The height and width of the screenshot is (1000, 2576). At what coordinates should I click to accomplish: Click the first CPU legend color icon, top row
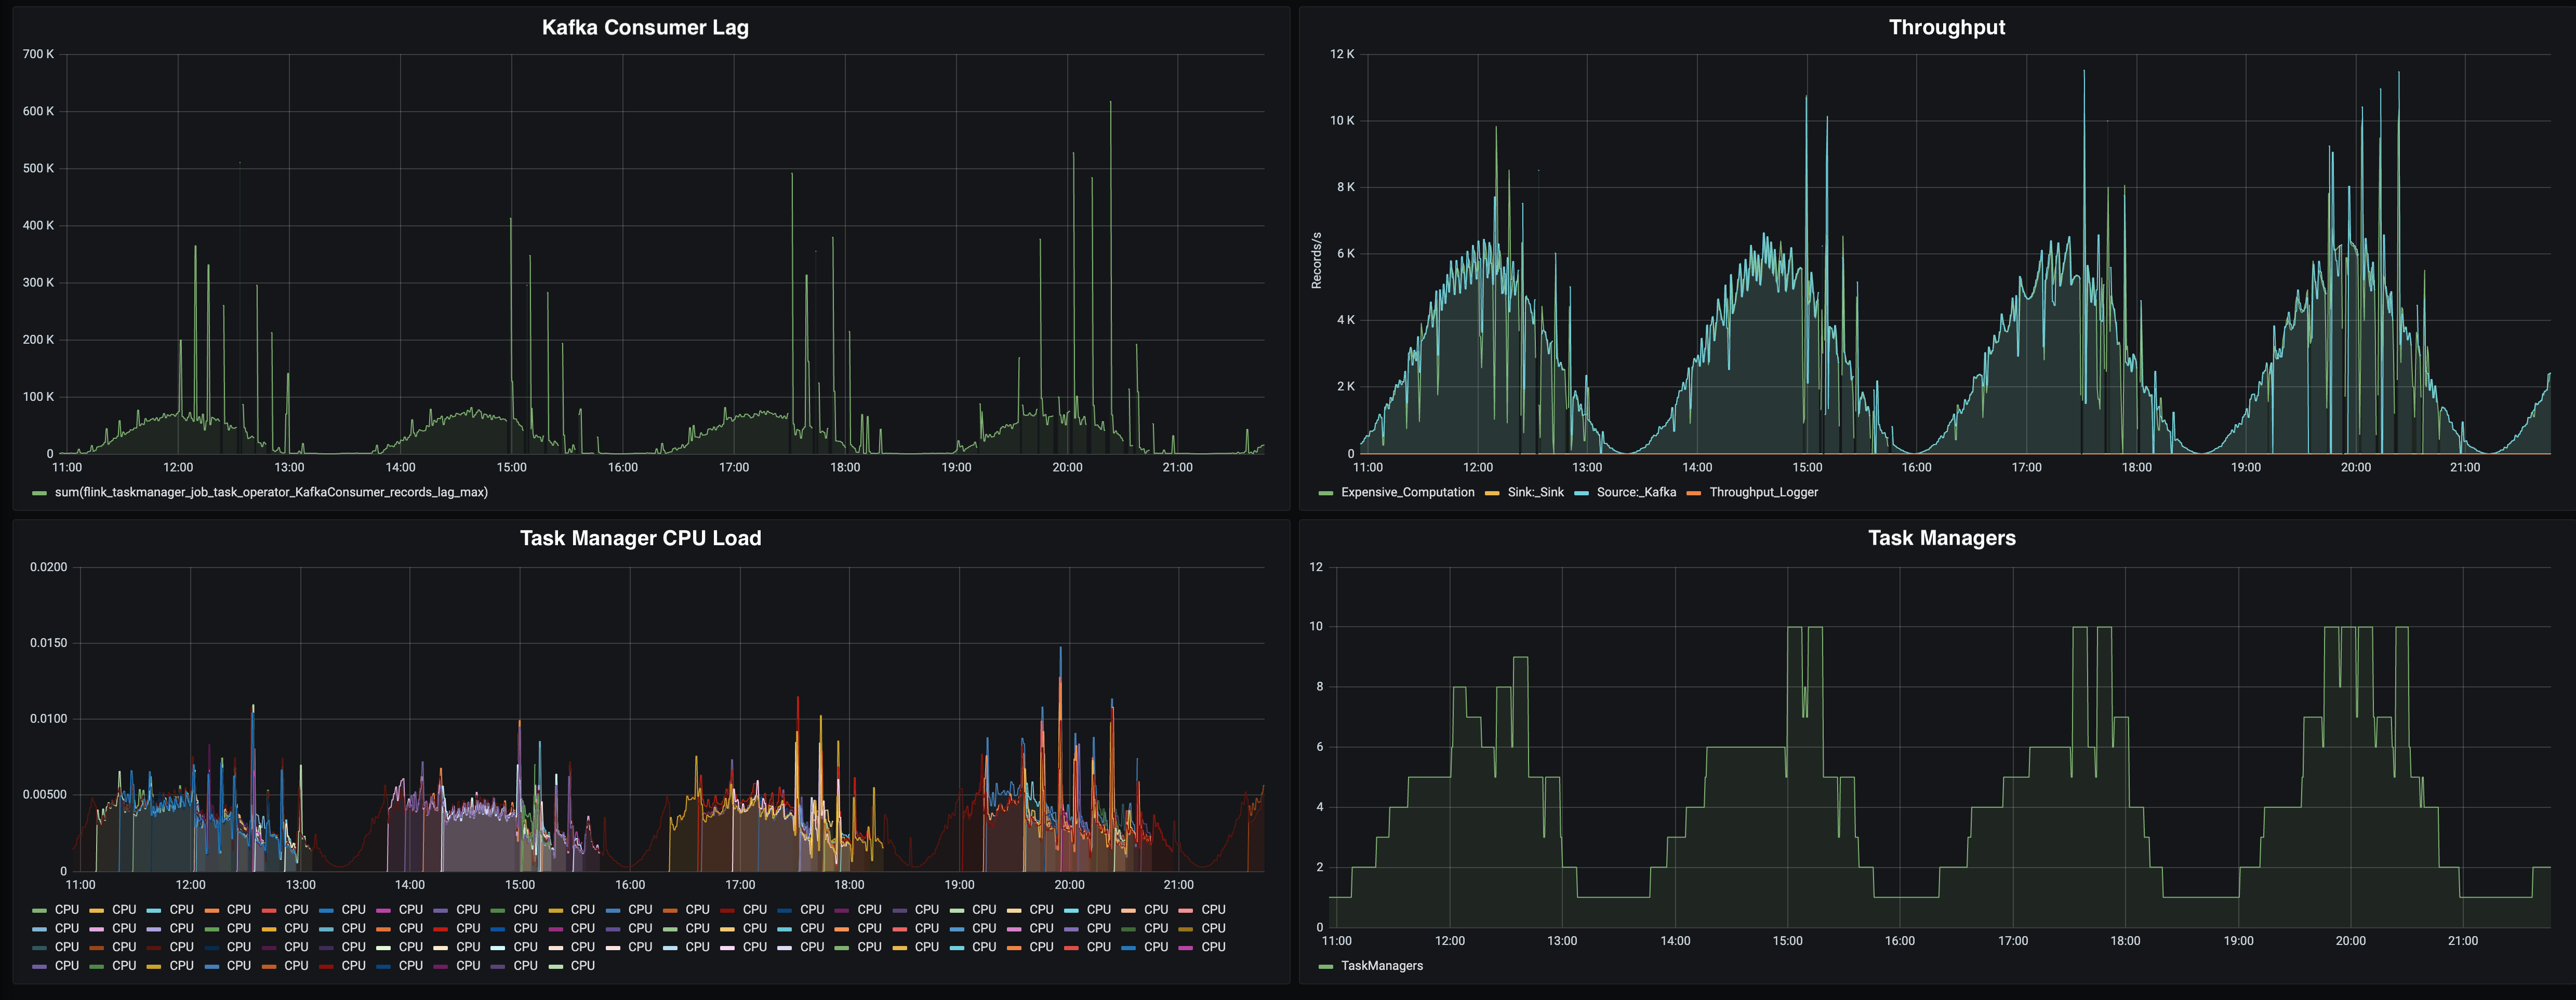click(x=39, y=910)
